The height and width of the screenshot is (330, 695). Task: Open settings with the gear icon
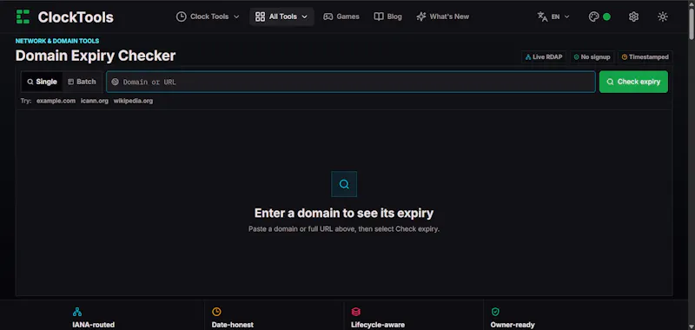click(634, 16)
